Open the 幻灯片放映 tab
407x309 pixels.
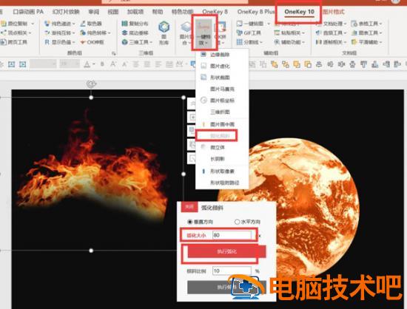66,12
